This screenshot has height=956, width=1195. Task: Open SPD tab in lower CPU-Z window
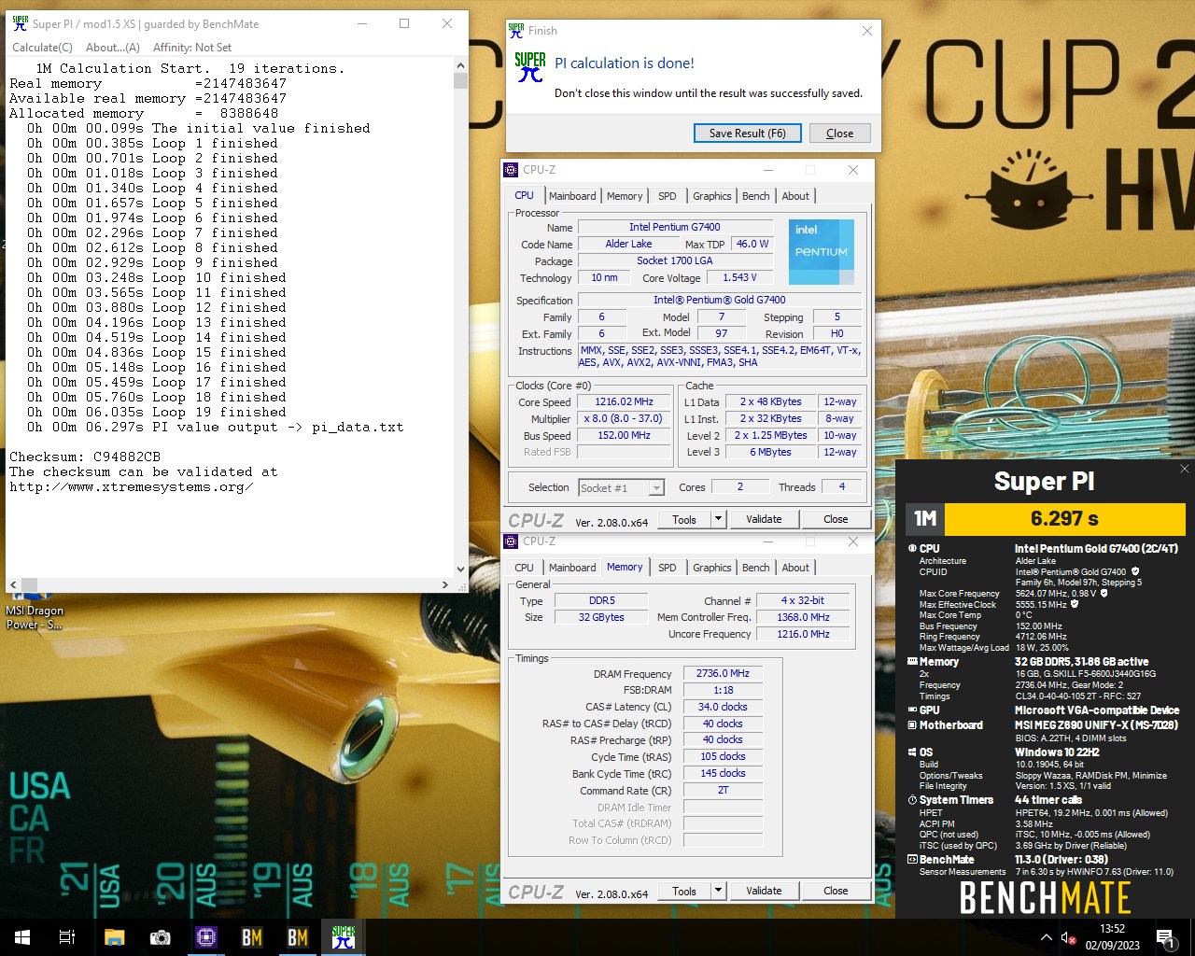tap(668, 568)
